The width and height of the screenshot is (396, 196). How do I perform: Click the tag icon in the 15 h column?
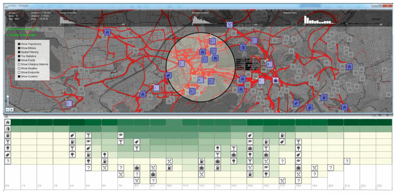click(x=250, y=135)
